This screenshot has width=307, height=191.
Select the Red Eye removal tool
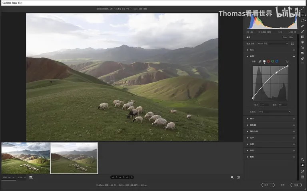coord(303,48)
